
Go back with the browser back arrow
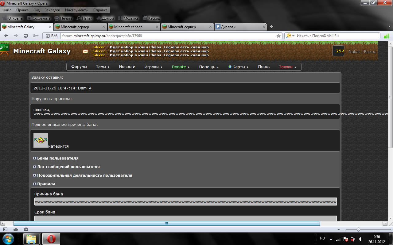[x=7, y=36]
